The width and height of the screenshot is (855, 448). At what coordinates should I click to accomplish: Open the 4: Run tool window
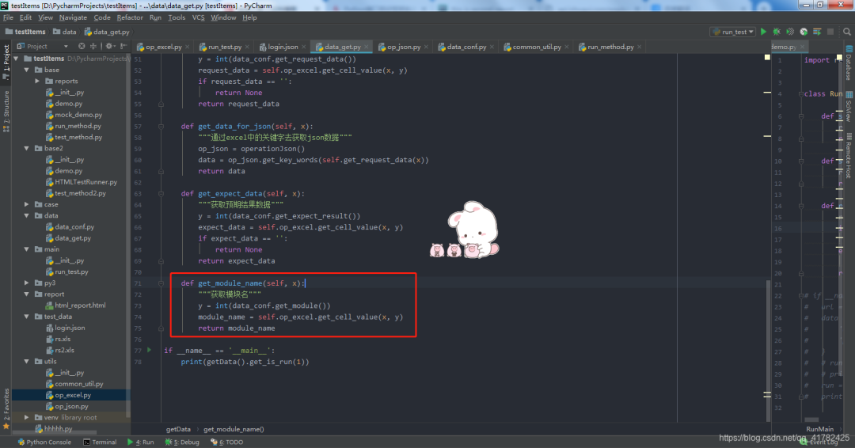[141, 442]
